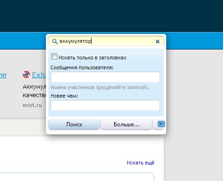Click the «Аккумул…» advertisement description text
The height and width of the screenshot is (181, 223).
(34, 91)
